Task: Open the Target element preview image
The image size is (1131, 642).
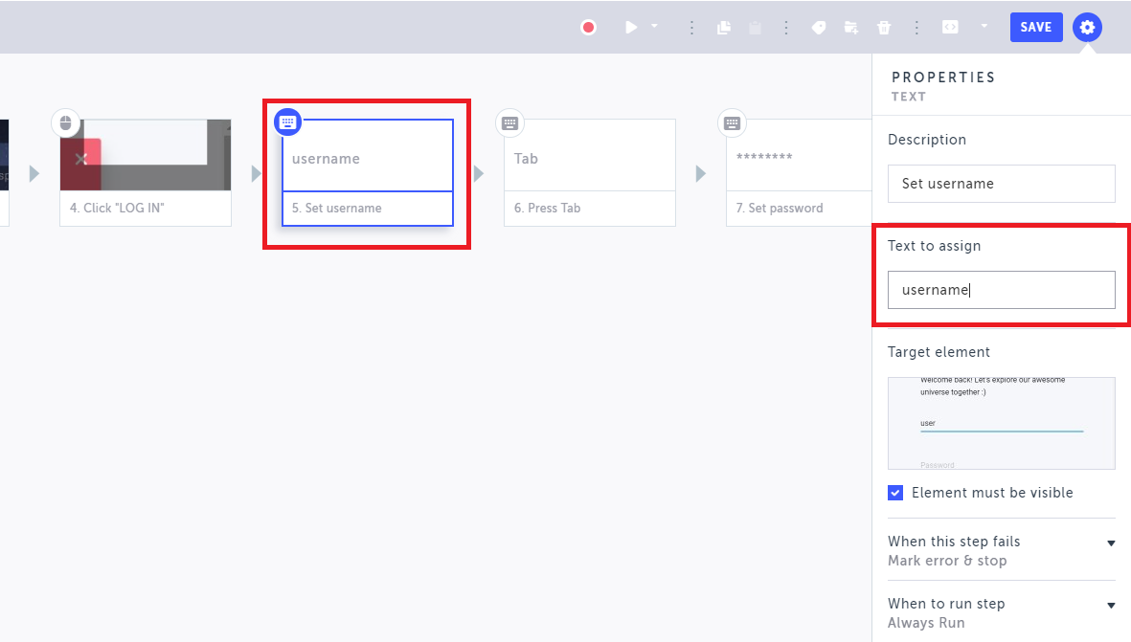Action: pyautogui.click(x=1001, y=423)
